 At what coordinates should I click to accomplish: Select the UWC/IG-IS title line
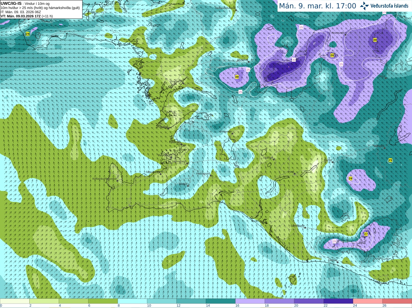point(25,4)
